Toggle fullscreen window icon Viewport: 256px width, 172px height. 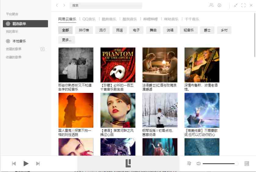point(243,5)
